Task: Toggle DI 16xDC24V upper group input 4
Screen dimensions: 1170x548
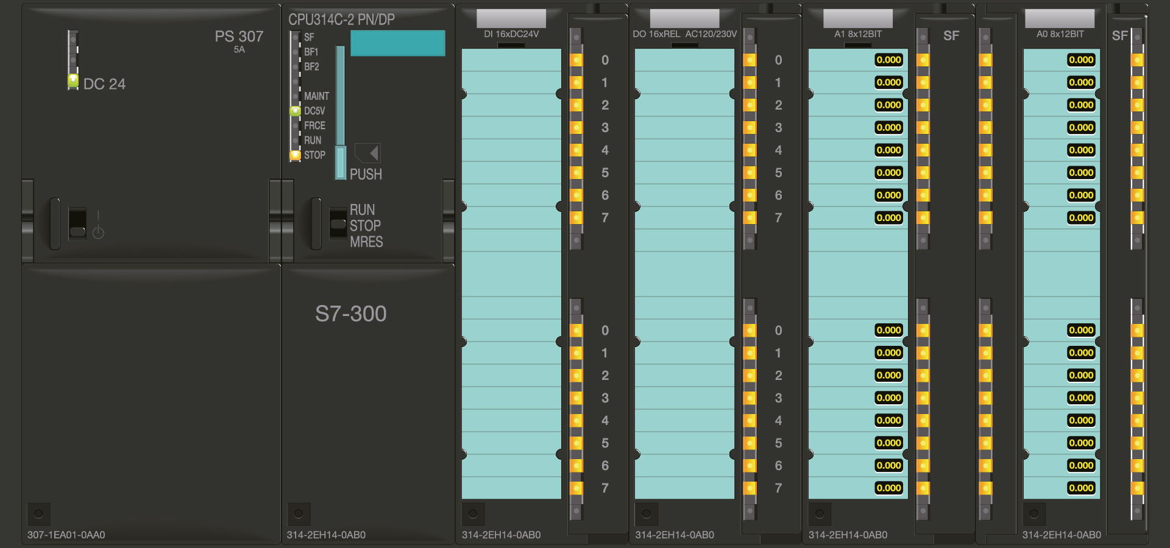Action: 576,150
